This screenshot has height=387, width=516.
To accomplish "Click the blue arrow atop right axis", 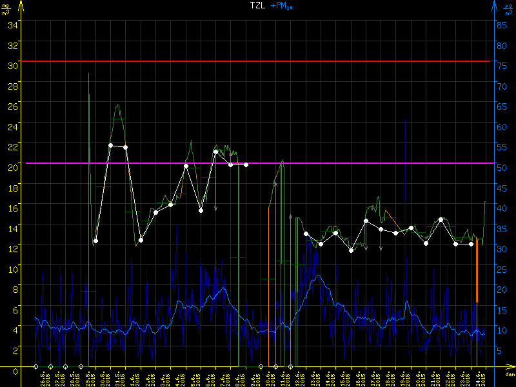I will (494, 6).
